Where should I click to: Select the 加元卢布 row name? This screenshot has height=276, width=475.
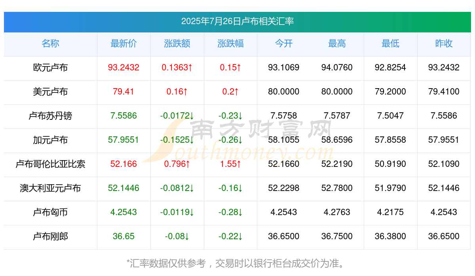coord(50,140)
